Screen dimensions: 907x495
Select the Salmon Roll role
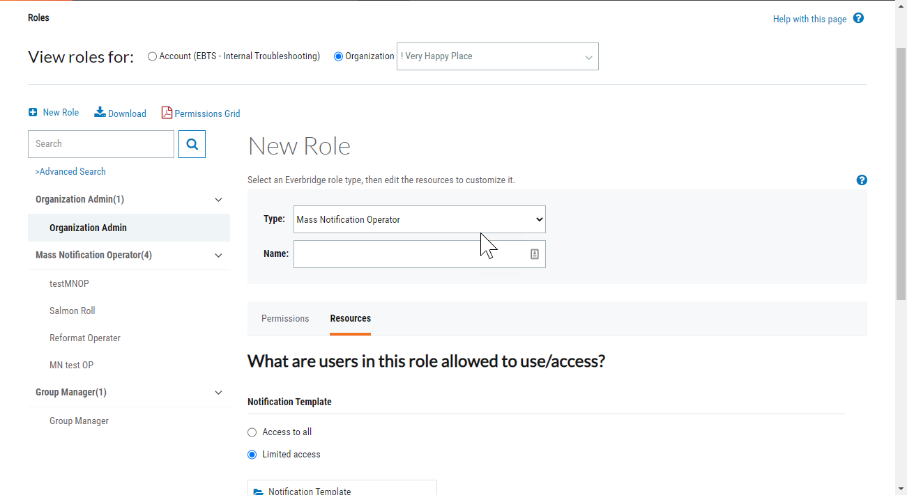point(73,311)
